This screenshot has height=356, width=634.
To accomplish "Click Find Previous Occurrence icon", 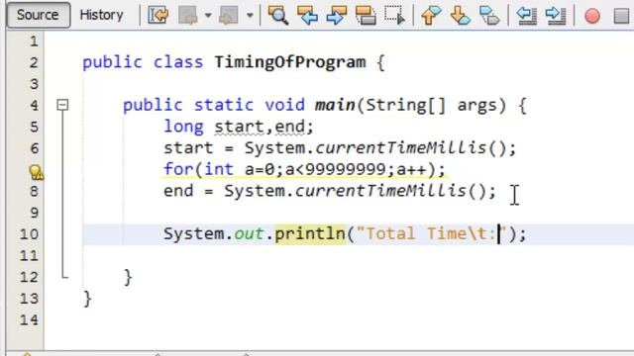I will (307, 16).
